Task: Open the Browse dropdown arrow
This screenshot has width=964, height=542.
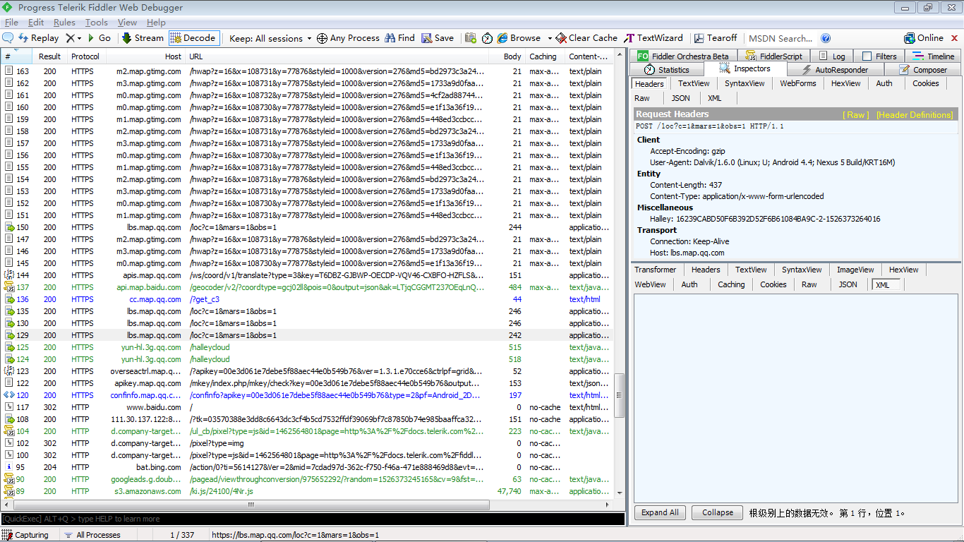Action: click(x=547, y=38)
